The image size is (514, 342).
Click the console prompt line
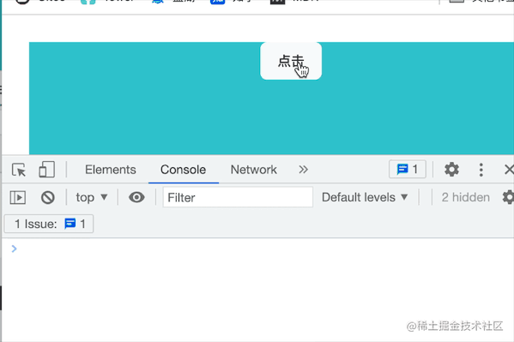coord(257,249)
